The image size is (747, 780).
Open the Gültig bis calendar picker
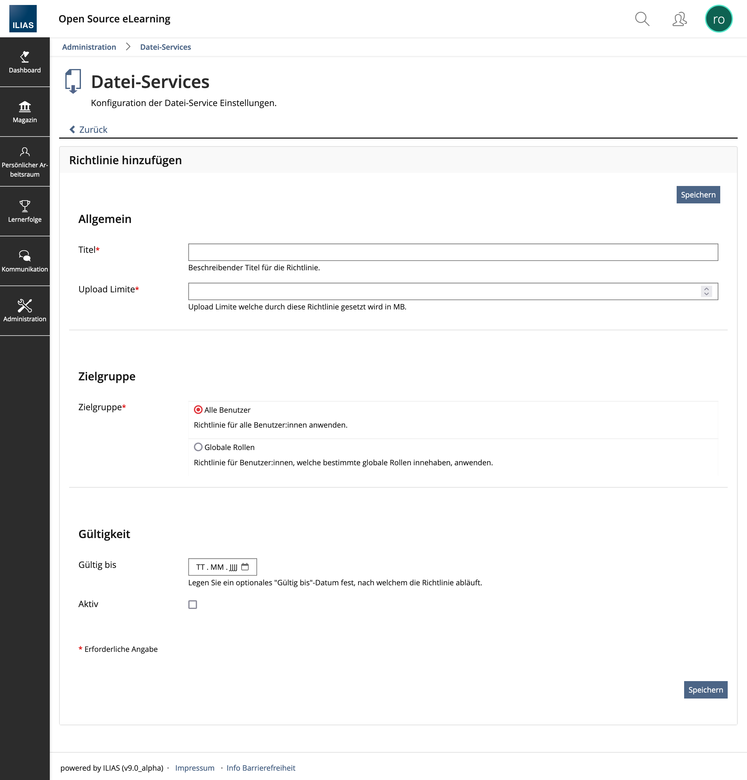(245, 567)
